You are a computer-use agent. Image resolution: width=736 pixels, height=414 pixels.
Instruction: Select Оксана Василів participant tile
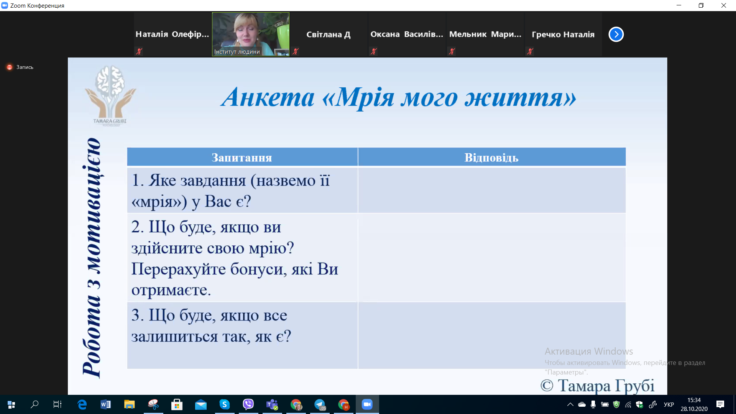pos(407,34)
